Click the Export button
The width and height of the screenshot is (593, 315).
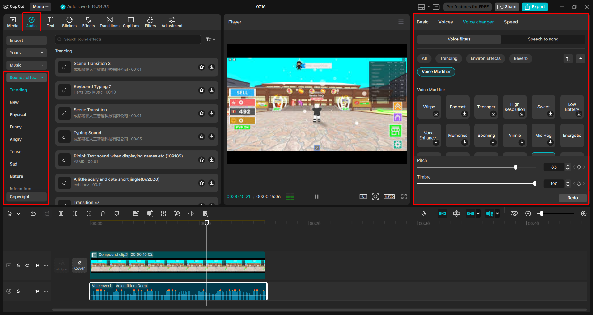tap(535, 7)
